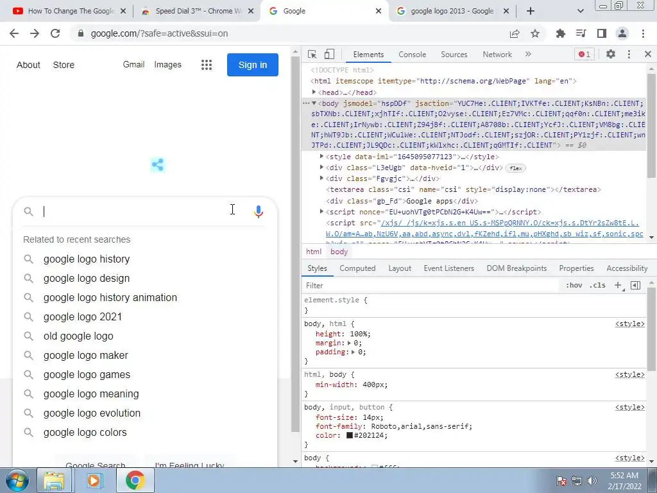The width and height of the screenshot is (657, 493).
Task: Open DevTools settings gear
Action: click(611, 54)
